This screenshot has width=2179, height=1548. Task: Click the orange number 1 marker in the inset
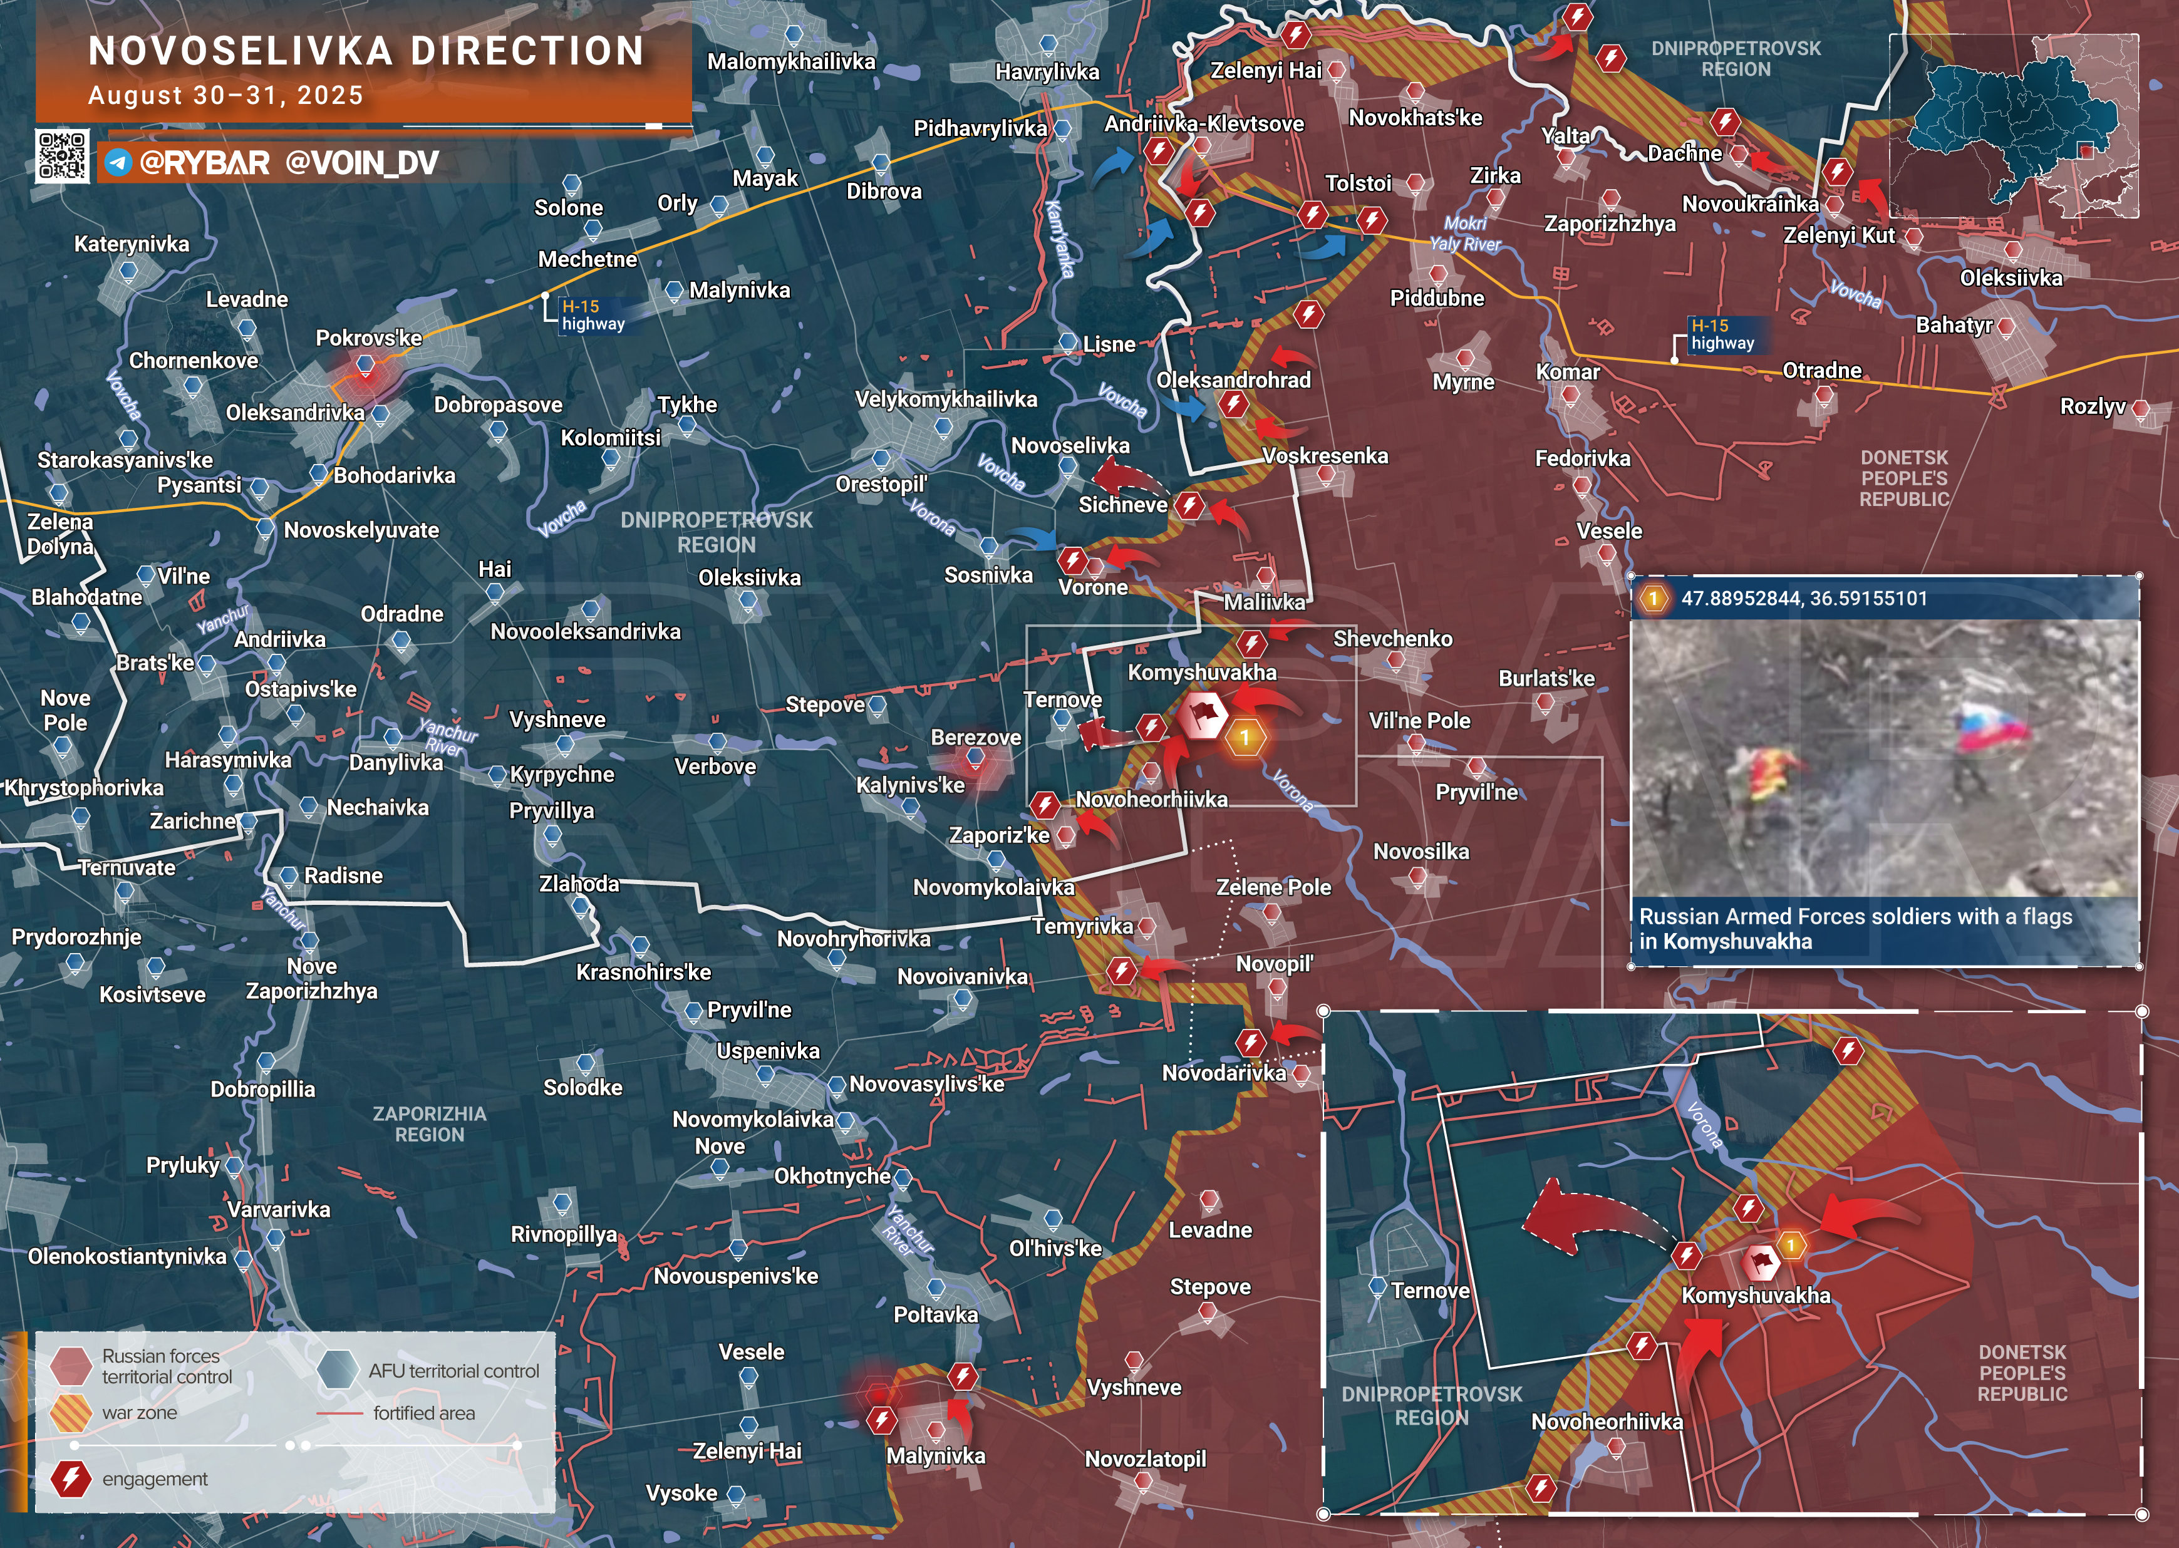click(1791, 1245)
